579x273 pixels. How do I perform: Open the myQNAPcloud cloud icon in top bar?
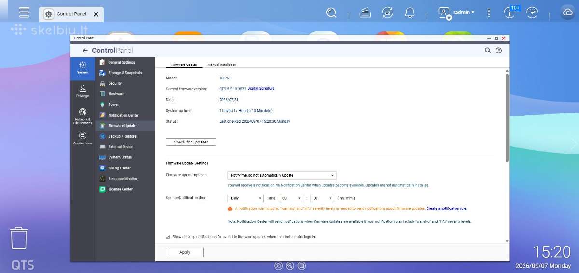point(567,13)
